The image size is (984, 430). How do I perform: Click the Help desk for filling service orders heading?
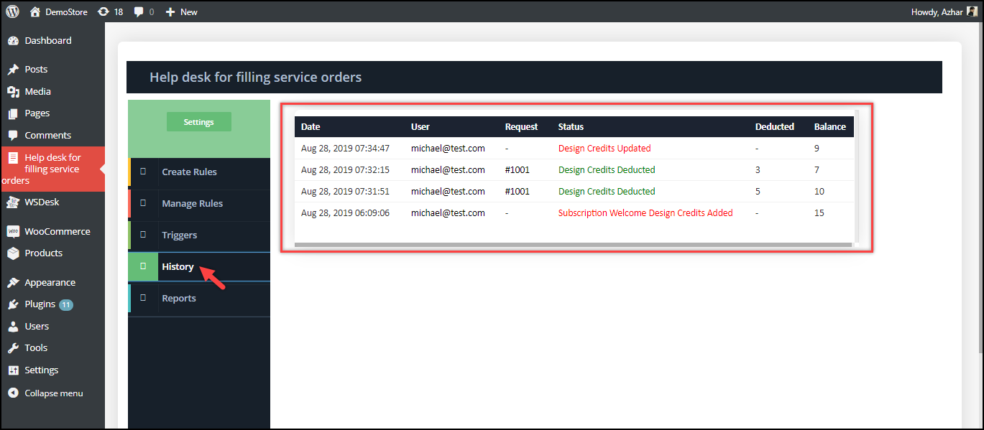point(255,78)
